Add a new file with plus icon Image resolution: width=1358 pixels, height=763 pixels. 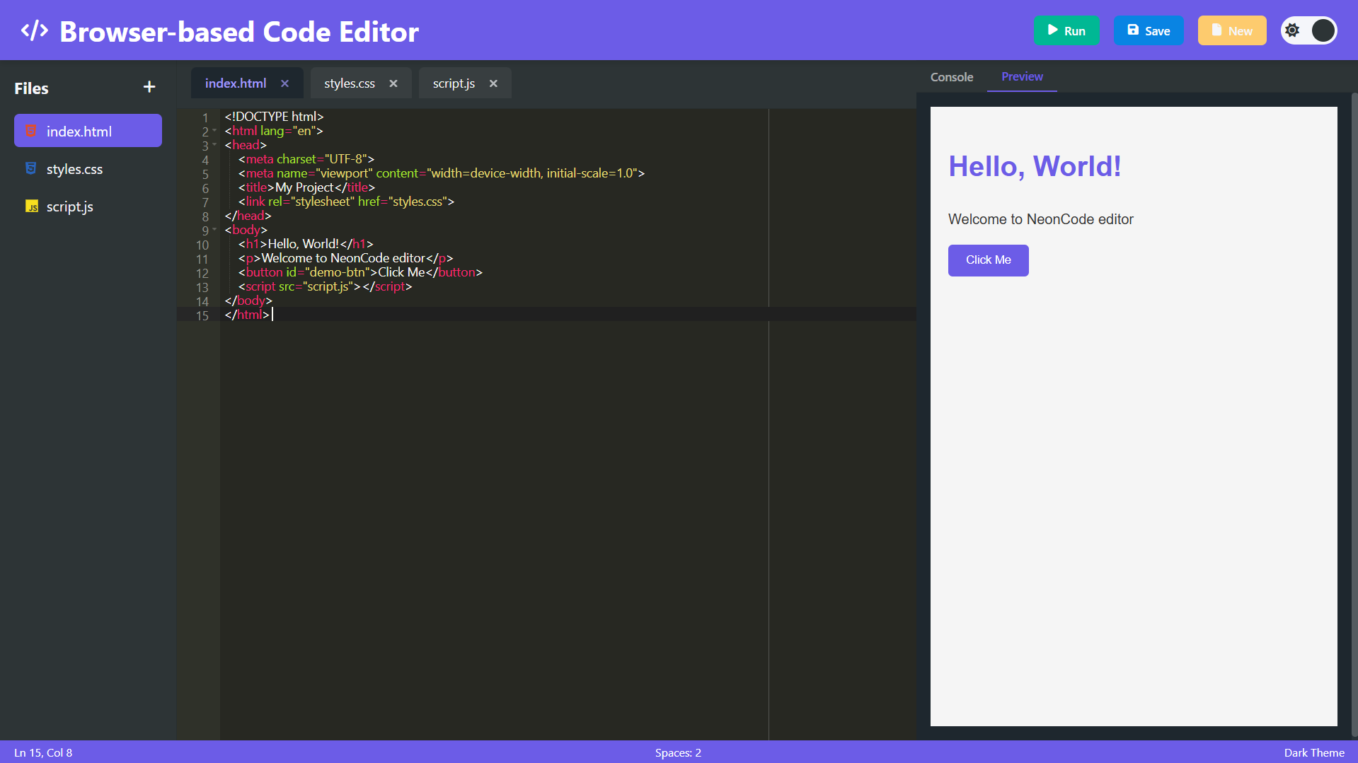(149, 87)
